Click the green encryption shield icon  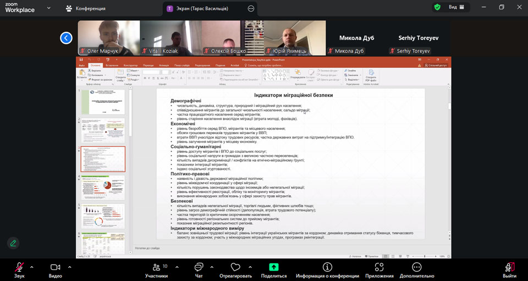[437, 7]
